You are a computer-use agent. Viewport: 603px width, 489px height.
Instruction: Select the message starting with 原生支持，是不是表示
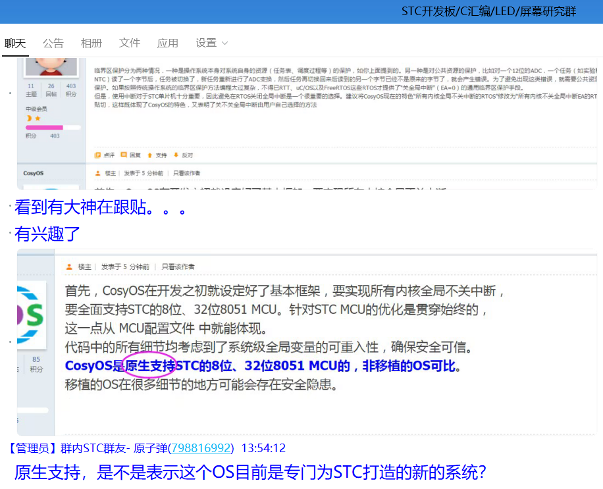pyautogui.click(x=250, y=472)
